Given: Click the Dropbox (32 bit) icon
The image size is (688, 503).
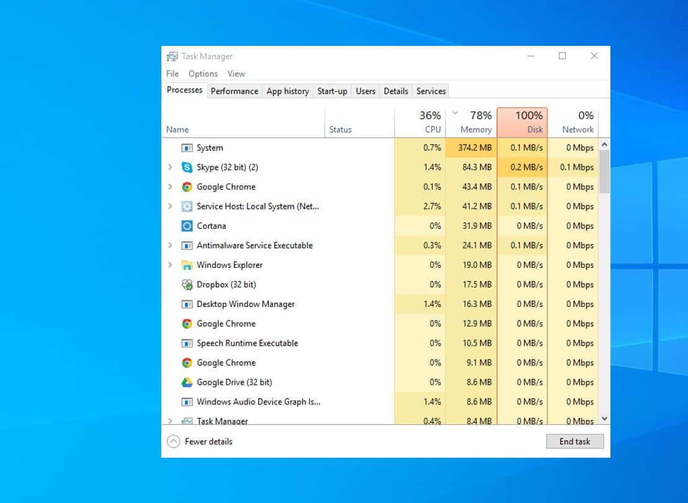Looking at the screenshot, I should (x=187, y=285).
